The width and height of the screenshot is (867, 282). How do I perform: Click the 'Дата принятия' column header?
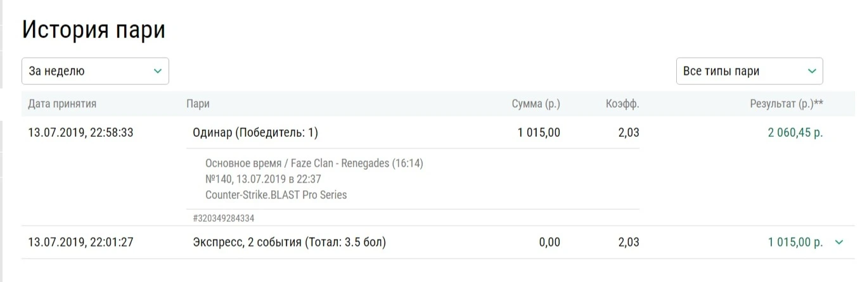tap(62, 104)
